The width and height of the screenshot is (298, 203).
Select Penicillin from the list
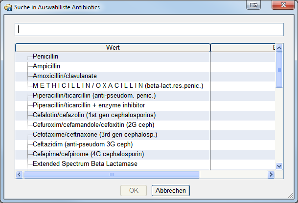[x=46, y=57]
